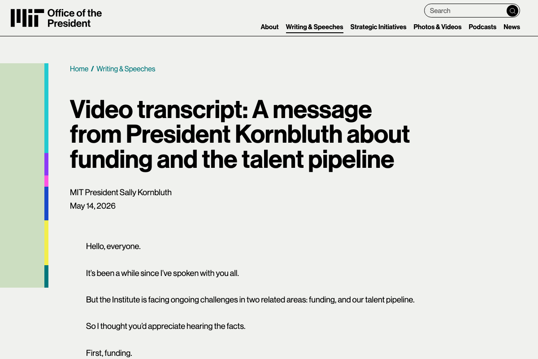Click the article headline about talent pipeline
The height and width of the screenshot is (359, 538).
coord(240,134)
